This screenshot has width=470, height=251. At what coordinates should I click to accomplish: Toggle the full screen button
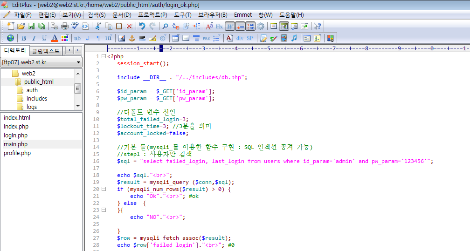pos(304,27)
